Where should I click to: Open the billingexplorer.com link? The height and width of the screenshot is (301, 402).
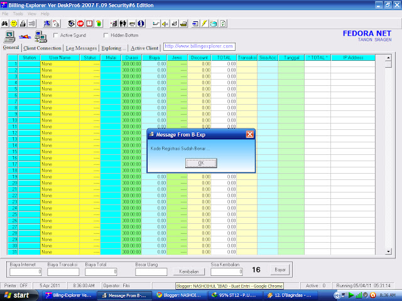(x=199, y=46)
